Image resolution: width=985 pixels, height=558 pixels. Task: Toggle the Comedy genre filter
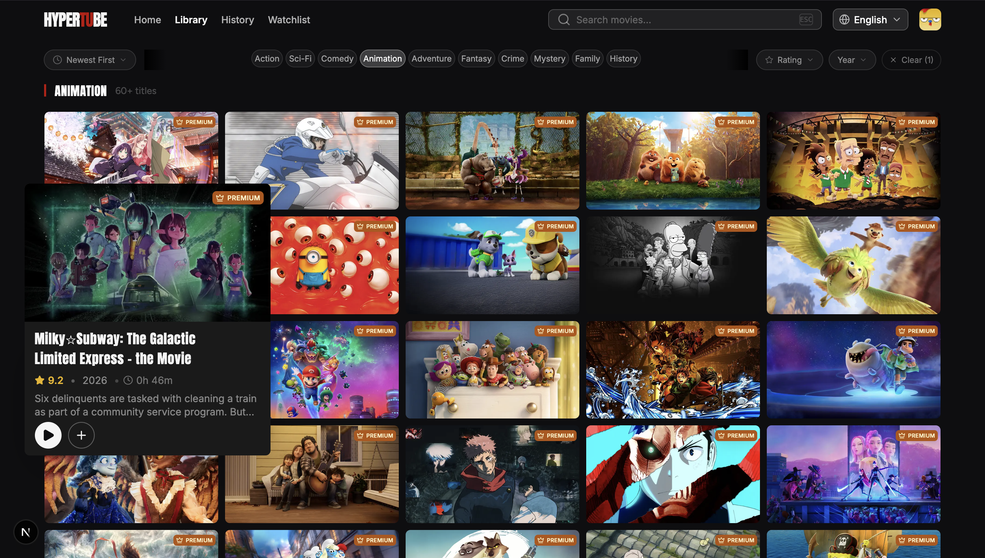[337, 58]
